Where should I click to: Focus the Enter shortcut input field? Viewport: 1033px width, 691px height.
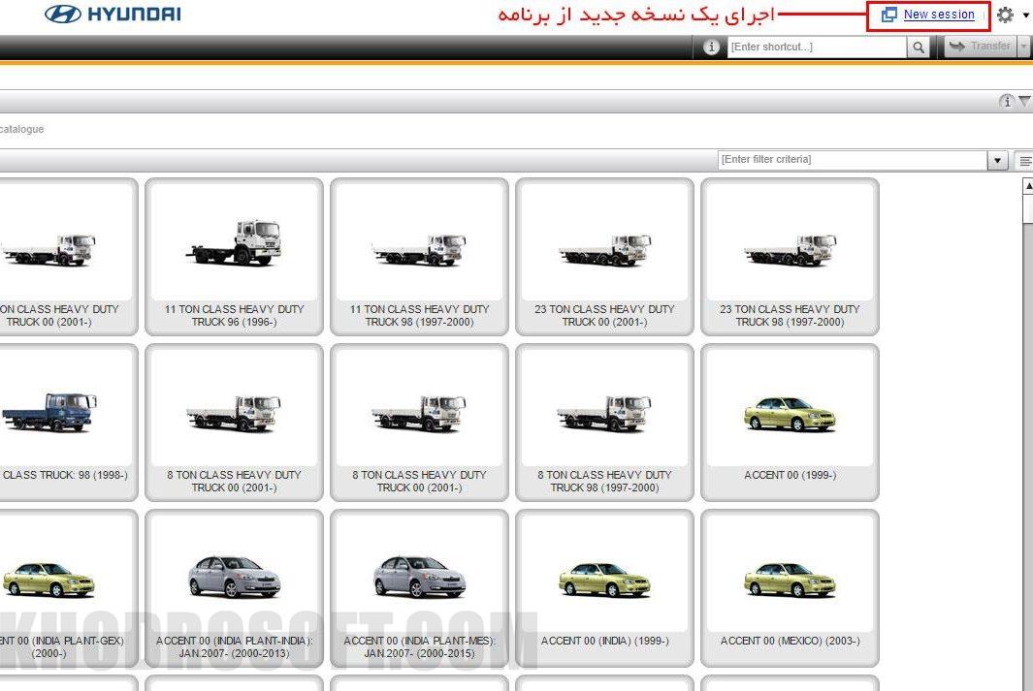click(x=817, y=47)
